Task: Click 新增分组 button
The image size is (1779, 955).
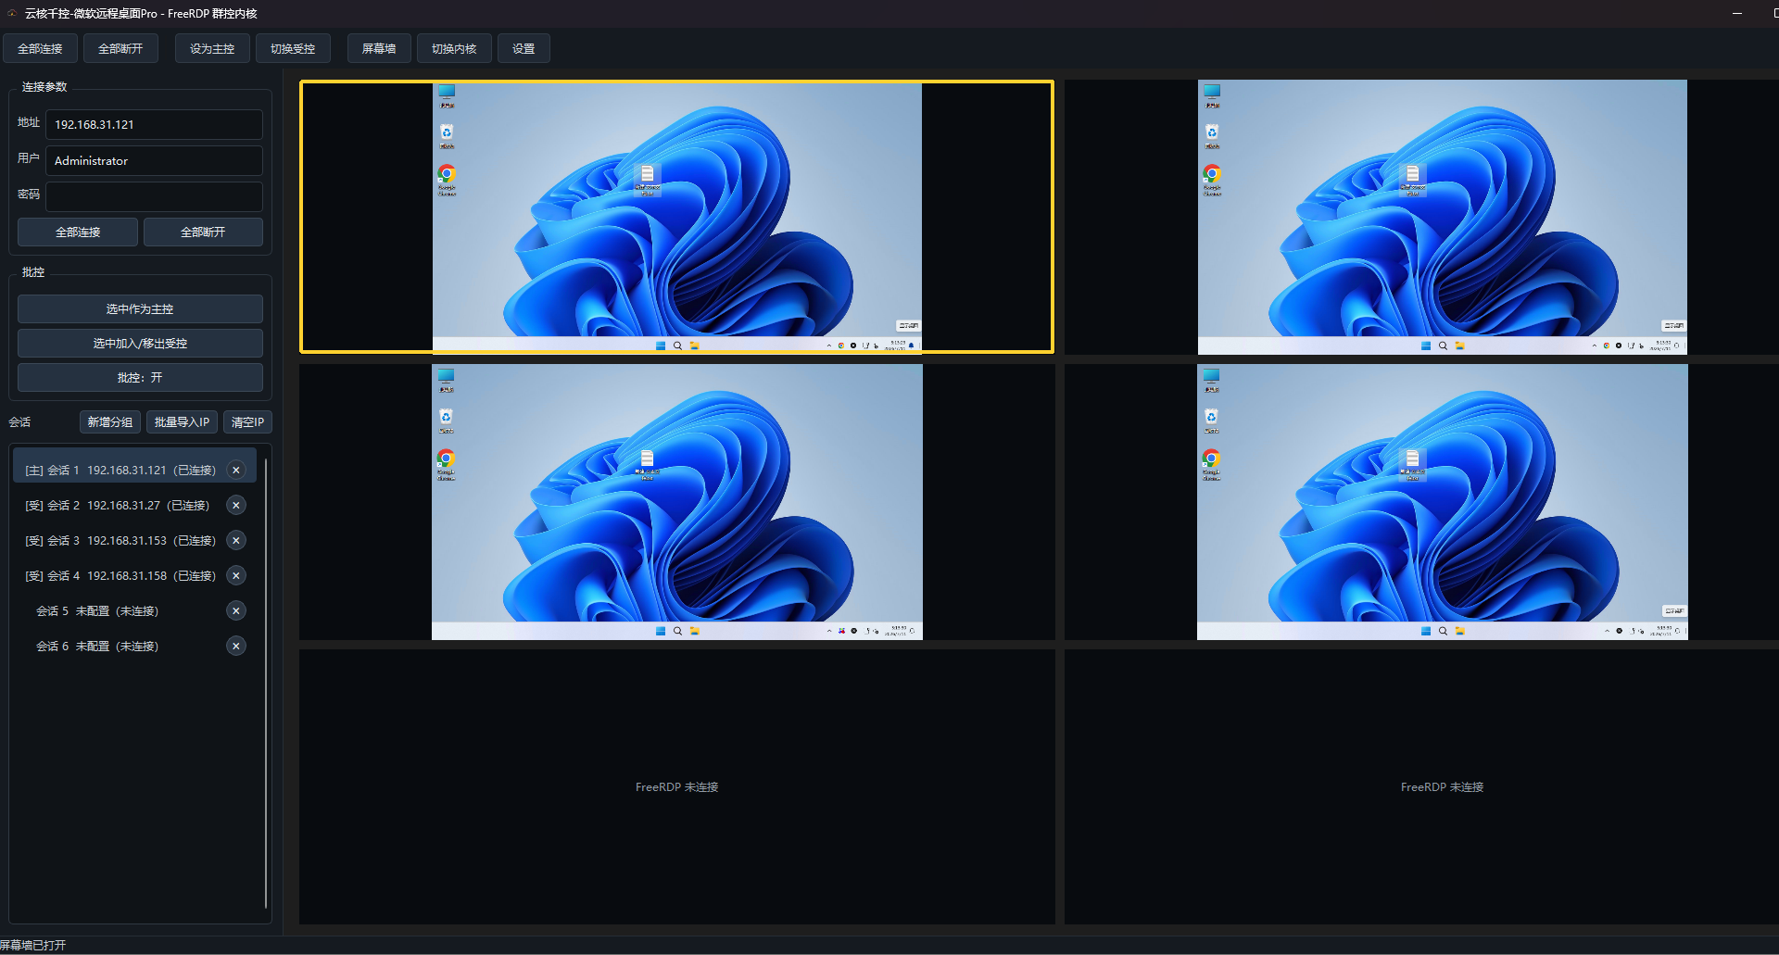Action: (x=110, y=422)
